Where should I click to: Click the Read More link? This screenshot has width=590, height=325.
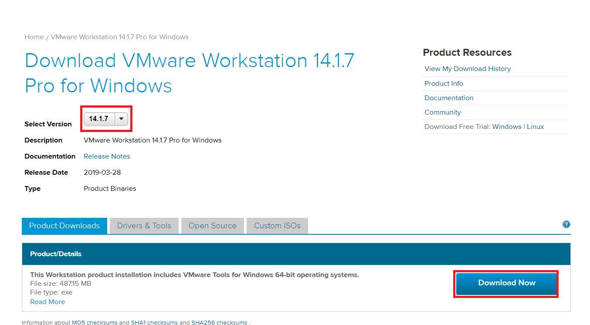[47, 302]
